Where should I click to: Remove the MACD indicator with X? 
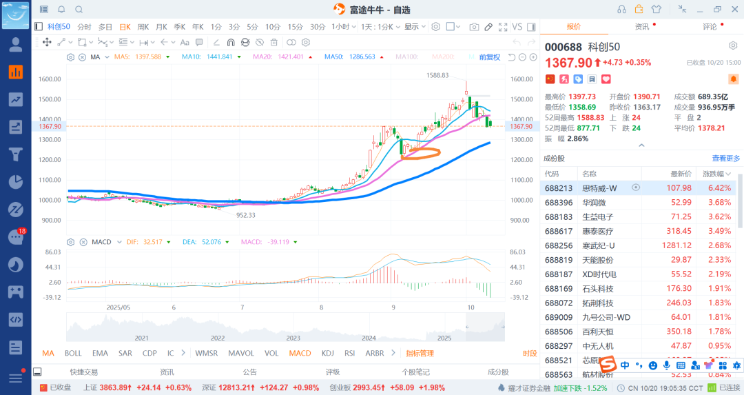pyautogui.click(x=83, y=242)
